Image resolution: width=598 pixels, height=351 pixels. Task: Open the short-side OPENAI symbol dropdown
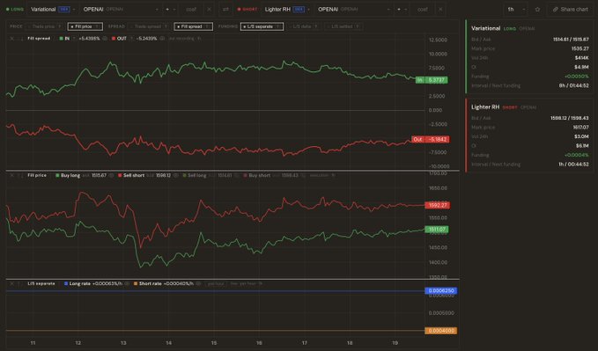pyautogui.click(x=354, y=9)
